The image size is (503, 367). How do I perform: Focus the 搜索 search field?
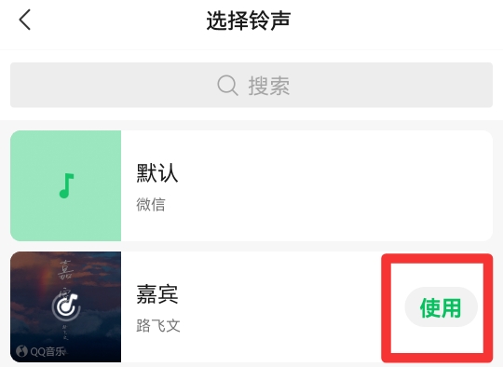tap(251, 85)
